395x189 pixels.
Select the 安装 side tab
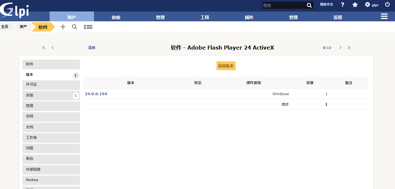tap(51, 95)
